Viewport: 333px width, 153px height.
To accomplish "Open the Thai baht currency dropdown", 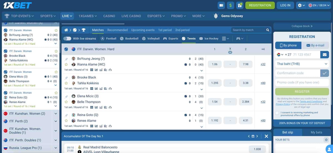I will 302,64.
